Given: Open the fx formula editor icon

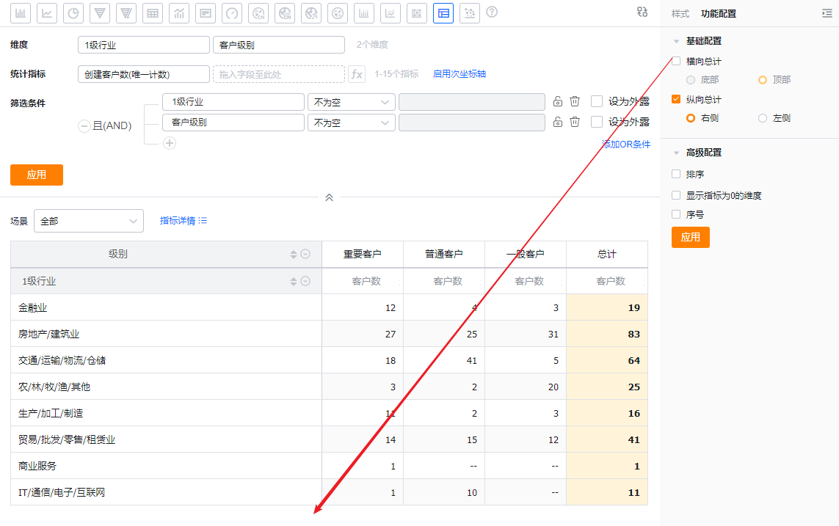Looking at the screenshot, I should pos(357,74).
